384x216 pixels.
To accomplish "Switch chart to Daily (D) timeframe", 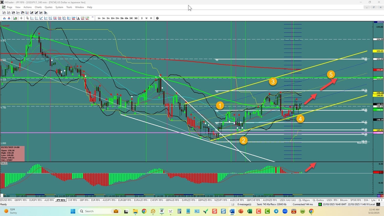I will pyautogui.click(x=142, y=18).
